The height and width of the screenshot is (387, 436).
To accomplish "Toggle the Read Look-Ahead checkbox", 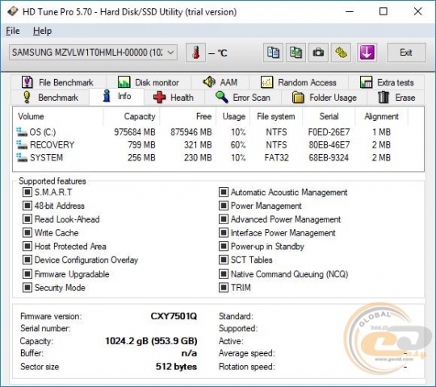I will 27,219.
